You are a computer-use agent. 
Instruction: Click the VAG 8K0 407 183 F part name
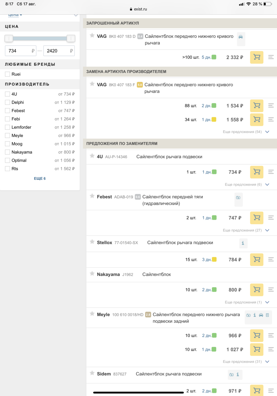click(189, 88)
